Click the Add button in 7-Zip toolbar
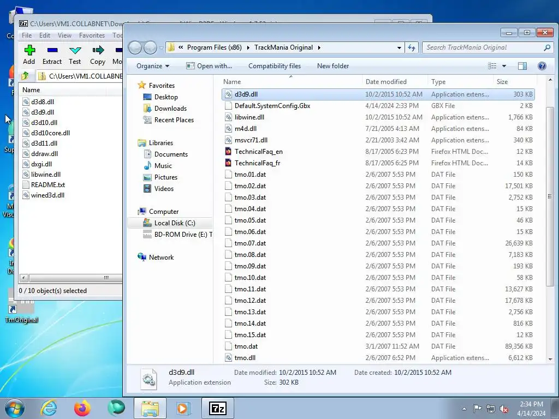The image size is (559, 419). pyautogui.click(x=29, y=55)
